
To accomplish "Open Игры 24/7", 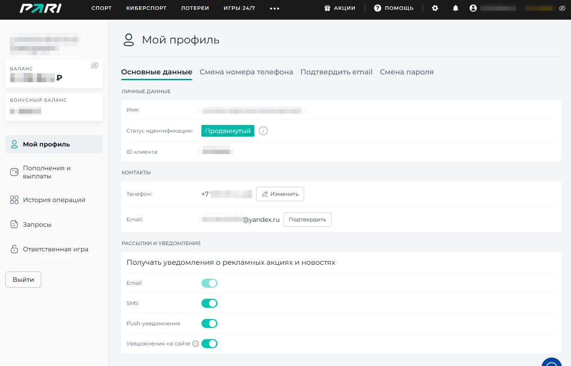I will click(x=239, y=8).
